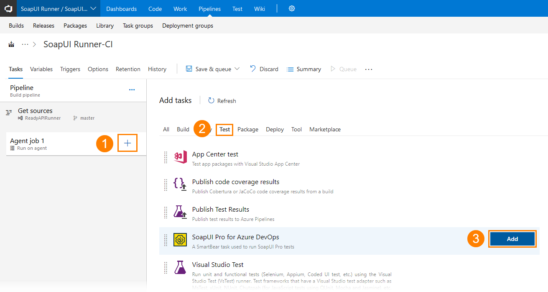Click the Add tasks heading
The height and width of the screenshot is (292, 548).
click(x=176, y=100)
